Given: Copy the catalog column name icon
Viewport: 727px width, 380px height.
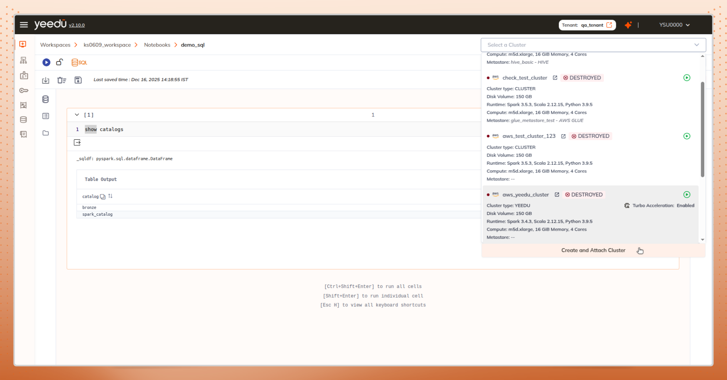Looking at the screenshot, I should pos(103,196).
